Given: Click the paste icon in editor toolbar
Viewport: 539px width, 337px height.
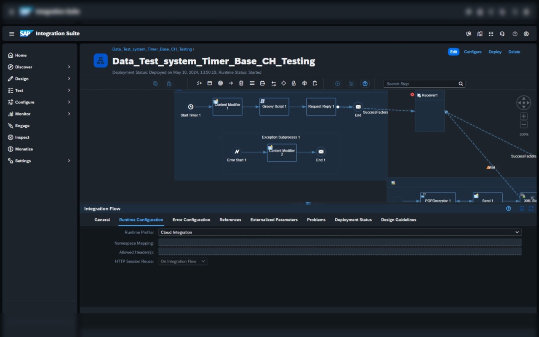Looking at the screenshot, I should point(169,83).
